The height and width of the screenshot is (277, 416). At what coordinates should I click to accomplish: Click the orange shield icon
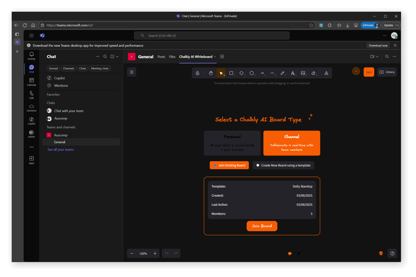click(x=381, y=253)
